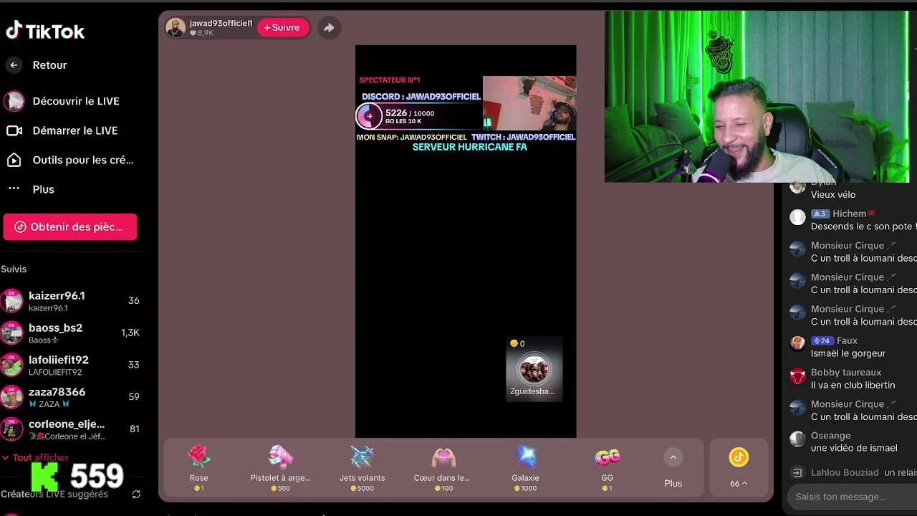Send GG gift
This screenshot has height=516, width=917.
coord(607,468)
